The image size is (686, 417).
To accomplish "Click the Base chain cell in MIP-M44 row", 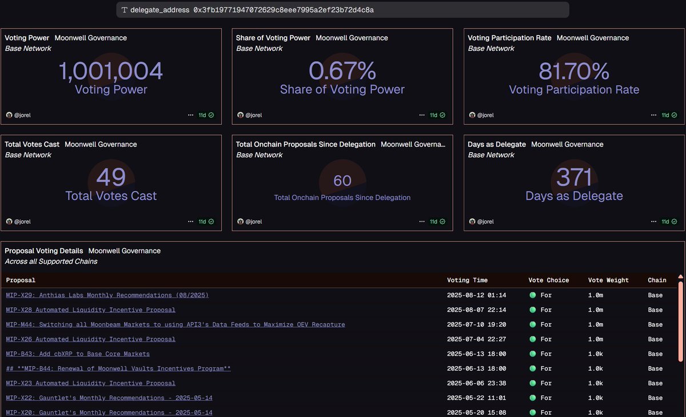I will pos(655,324).
